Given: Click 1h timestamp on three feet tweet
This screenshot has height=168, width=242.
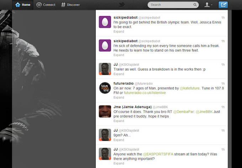Looking at the screenshot, I should 223,41.
